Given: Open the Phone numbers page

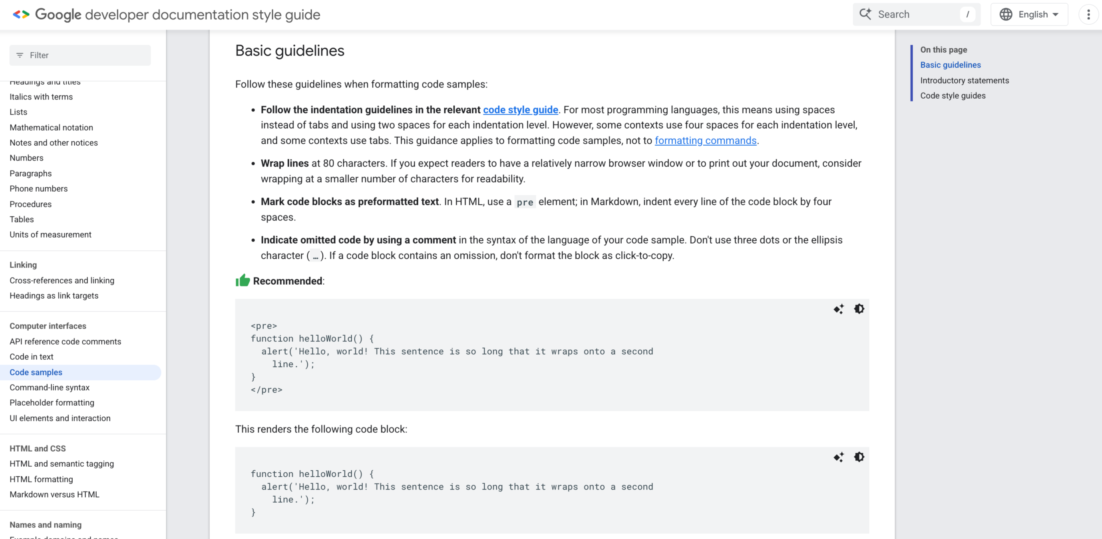Looking at the screenshot, I should 38,188.
